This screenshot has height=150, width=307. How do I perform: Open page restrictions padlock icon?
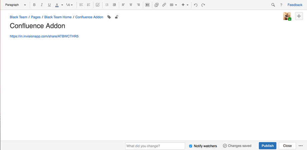(116, 17)
